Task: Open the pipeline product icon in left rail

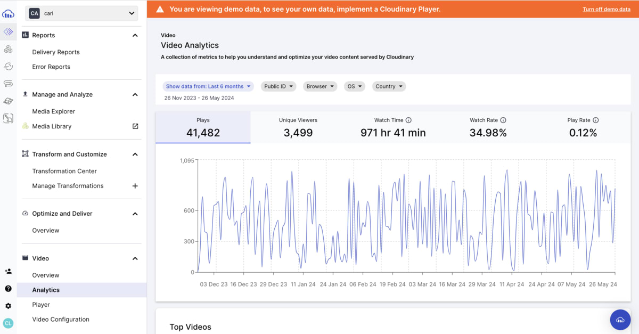Action: 8,84
